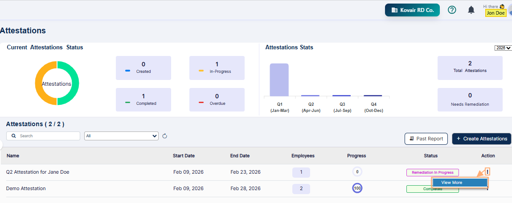Open action menu for Q2 Attestation row
This screenshot has height=203, width=512.
pyautogui.click(x=487, y=172)
